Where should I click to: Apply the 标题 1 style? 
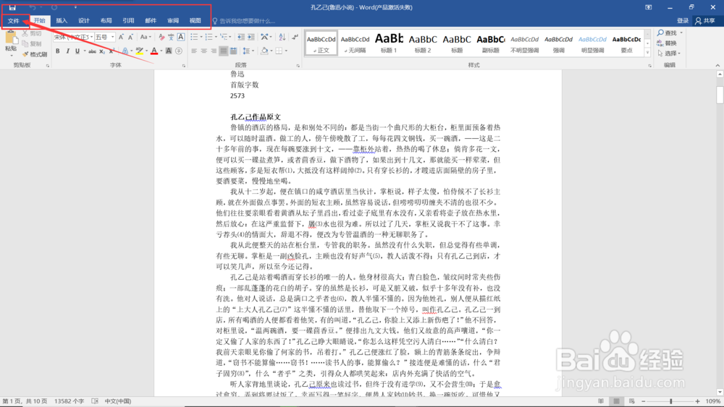point(389,43)
